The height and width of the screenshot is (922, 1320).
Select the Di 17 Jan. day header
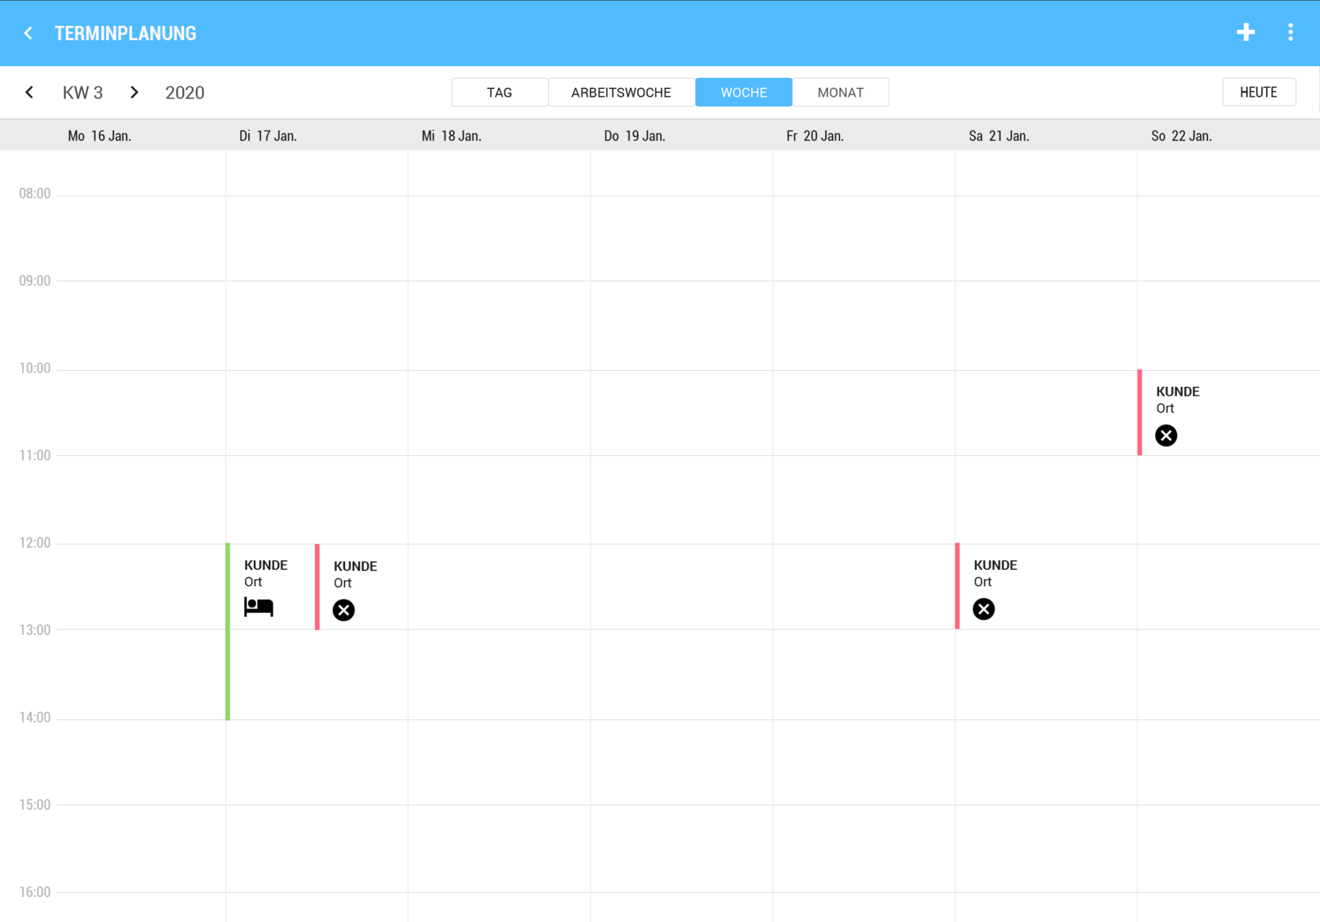point(268,136)
